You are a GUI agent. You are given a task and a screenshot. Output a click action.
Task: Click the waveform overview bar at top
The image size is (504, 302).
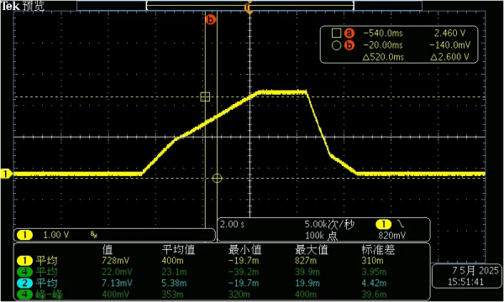click(249, 6)
